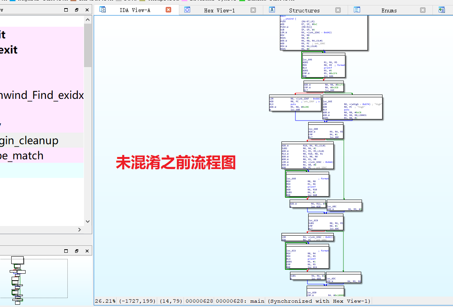The image size is (453, 307).
Task: Select the pe_match function entry
Action: (x=42, y=156)
